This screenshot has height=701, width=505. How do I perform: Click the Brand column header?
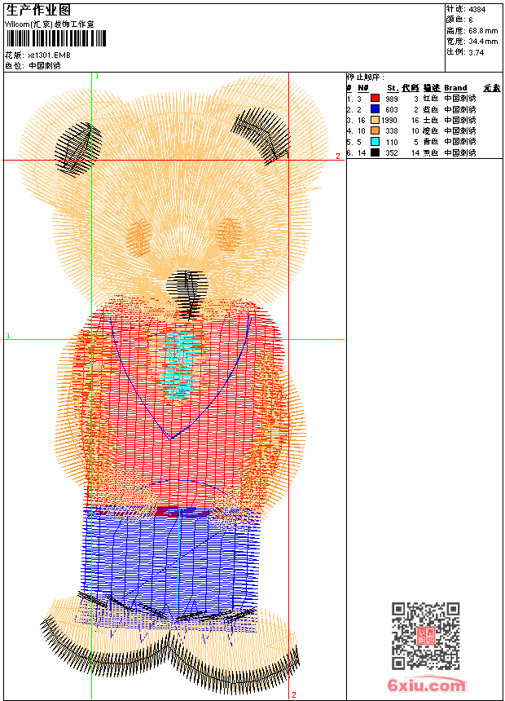click(x=455, y=87)
